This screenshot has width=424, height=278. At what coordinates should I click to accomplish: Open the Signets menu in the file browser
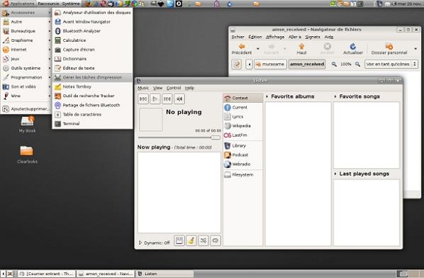coord(313,37)
